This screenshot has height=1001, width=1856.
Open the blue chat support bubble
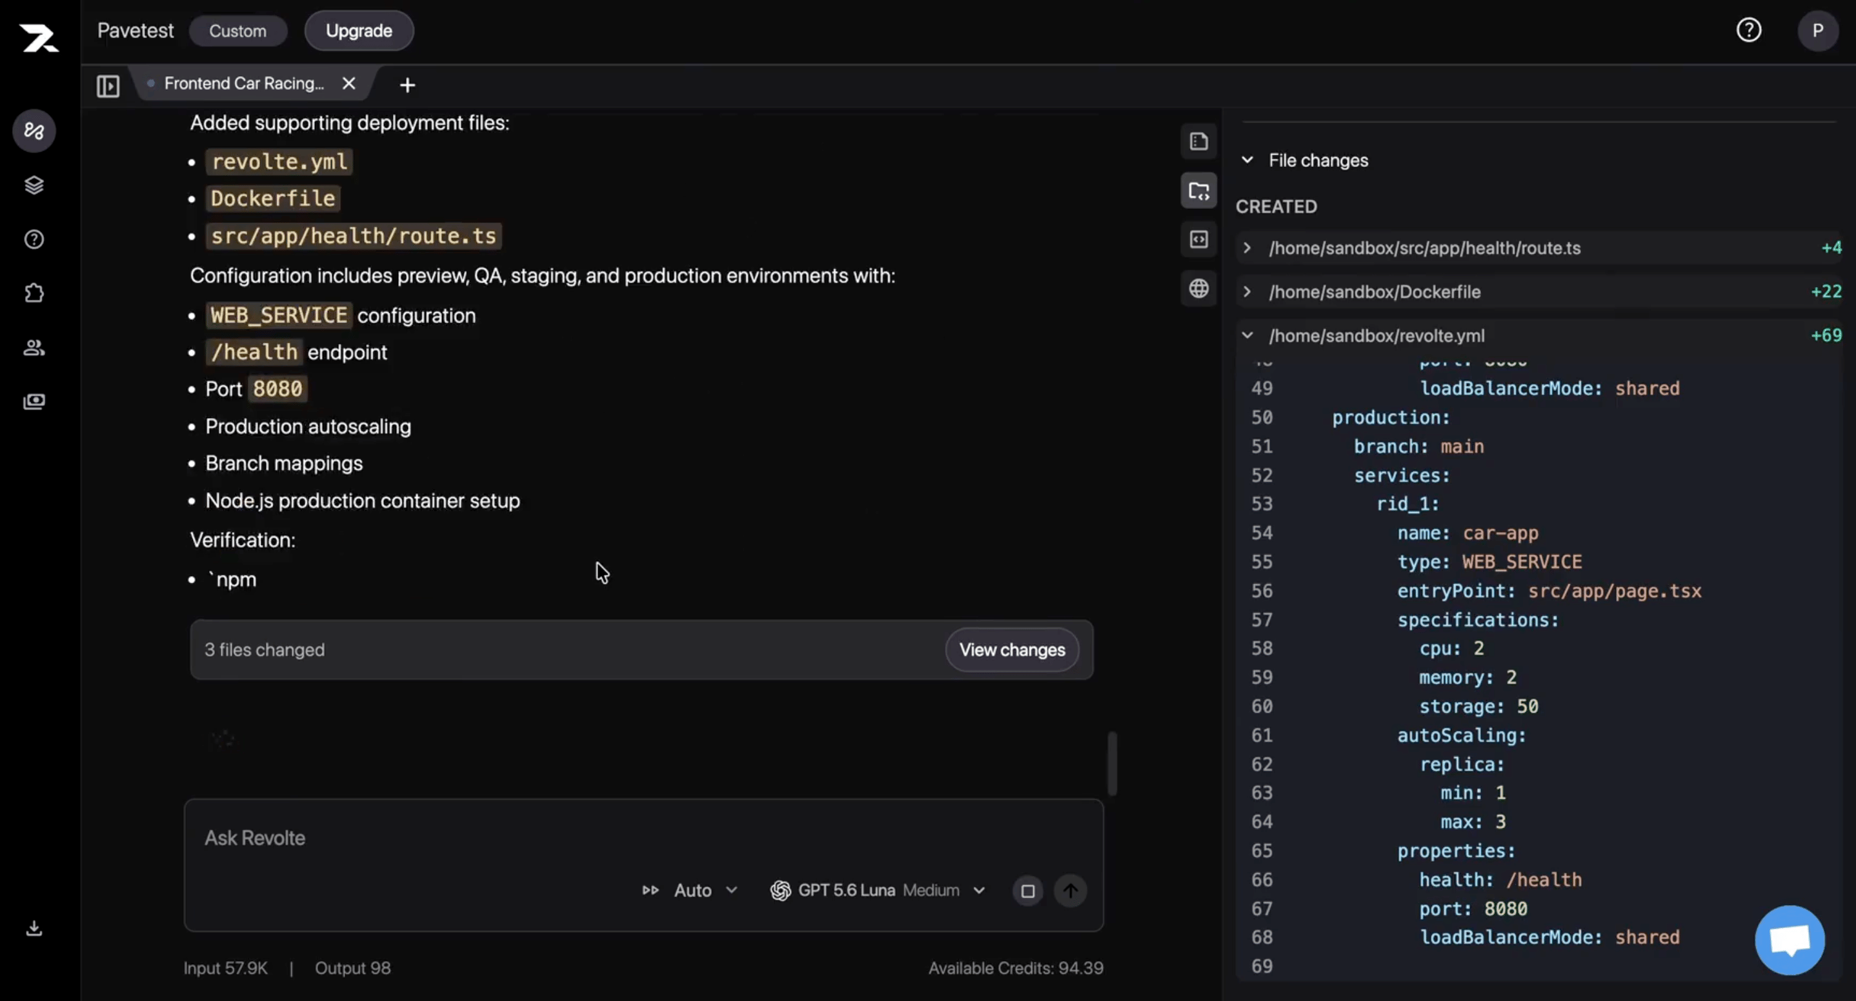click(x=1790, y=940)
